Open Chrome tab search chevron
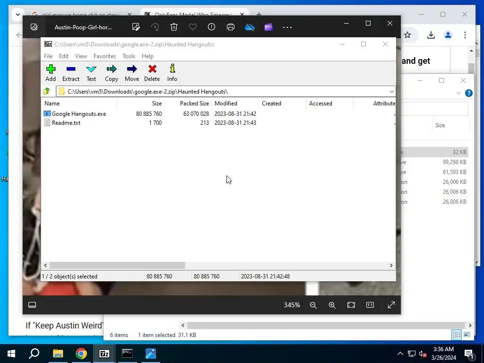The height and width of the screenshot is (363, 484). 17,15
